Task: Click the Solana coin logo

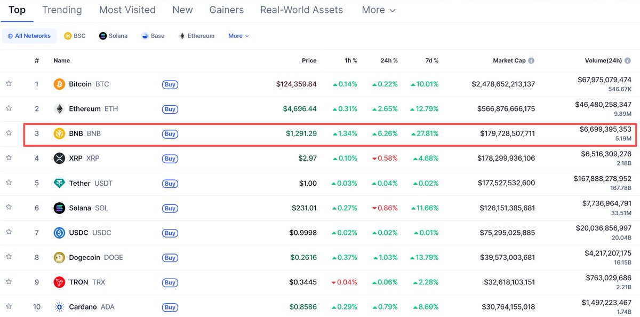Action: coord(59,208)
